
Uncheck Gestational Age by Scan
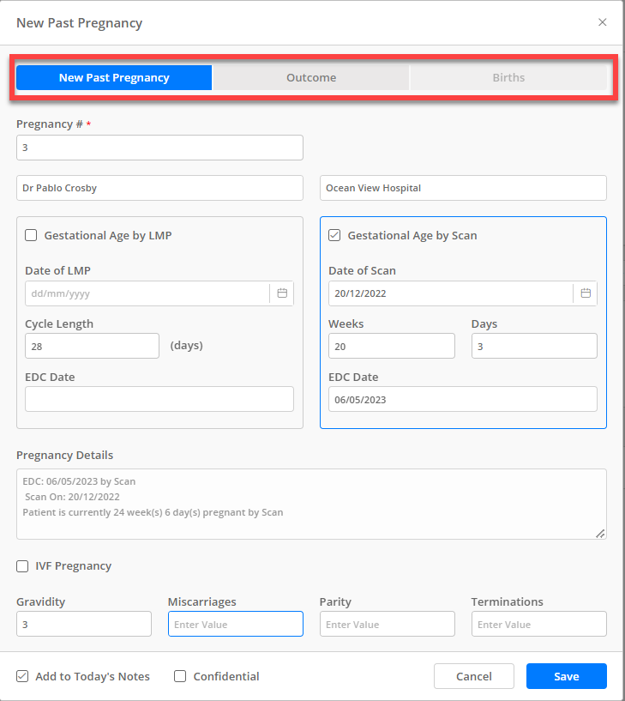pyautogui.click(x=334, y=235)
